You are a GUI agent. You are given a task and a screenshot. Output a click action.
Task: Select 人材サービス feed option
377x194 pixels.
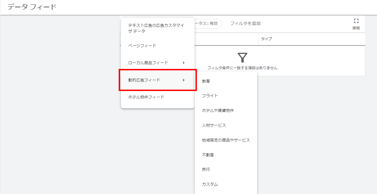coord(214,125)
